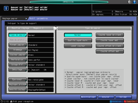Click the Normal paper type value field
138x103 pixels.
coord(41,35)
